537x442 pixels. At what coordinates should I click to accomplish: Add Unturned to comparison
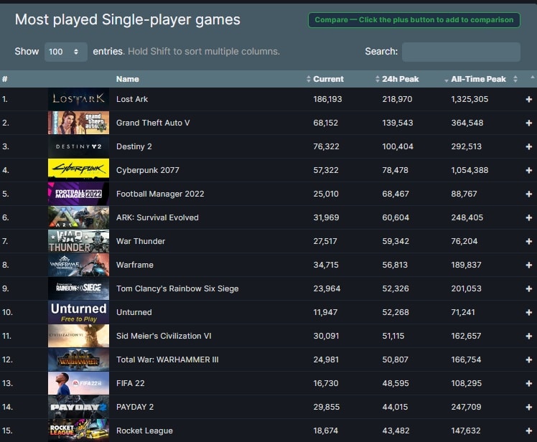point(529,312)
